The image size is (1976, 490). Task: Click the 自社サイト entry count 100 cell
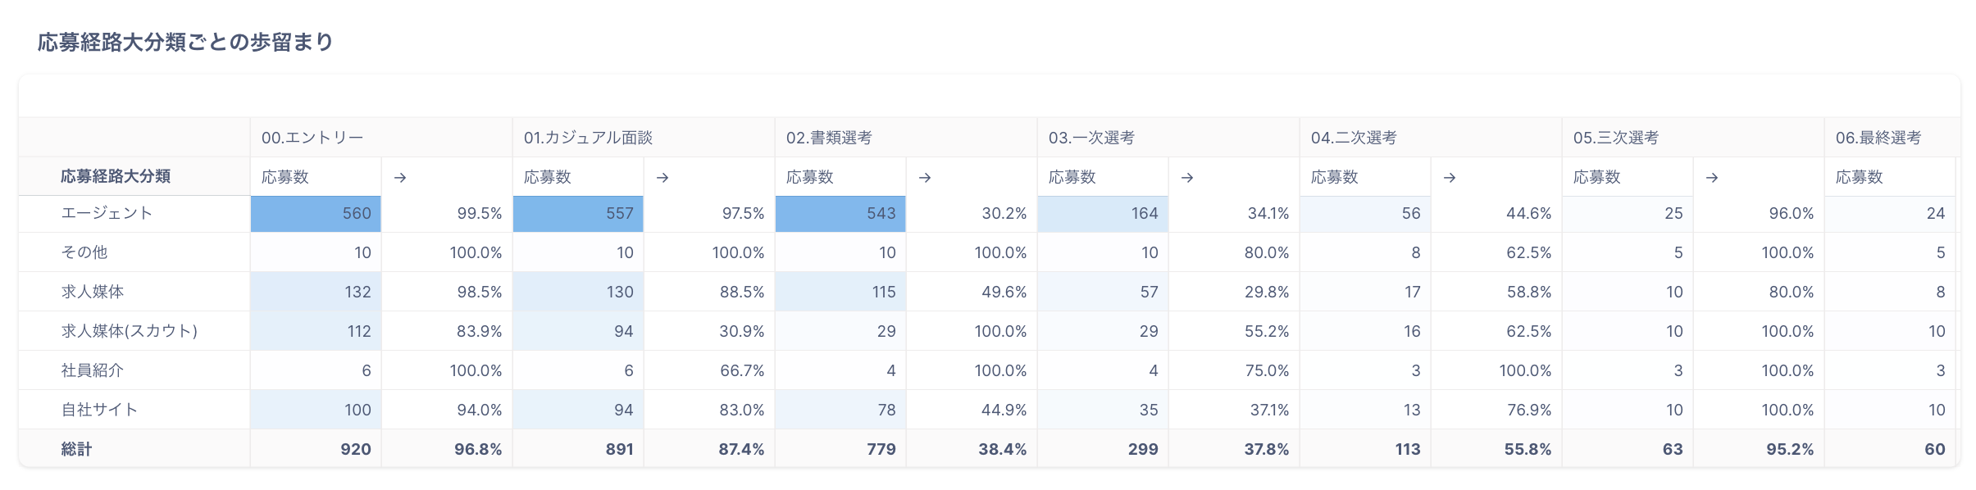316,410
